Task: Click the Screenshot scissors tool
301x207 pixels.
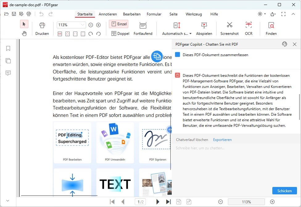Action: (x=229, y=28)
